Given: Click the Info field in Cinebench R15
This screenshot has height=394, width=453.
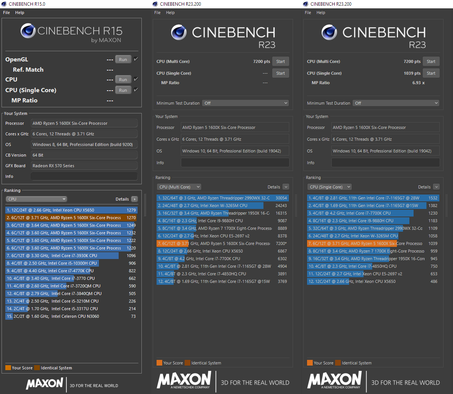Looking at the screenshot, I should [84, 176].
